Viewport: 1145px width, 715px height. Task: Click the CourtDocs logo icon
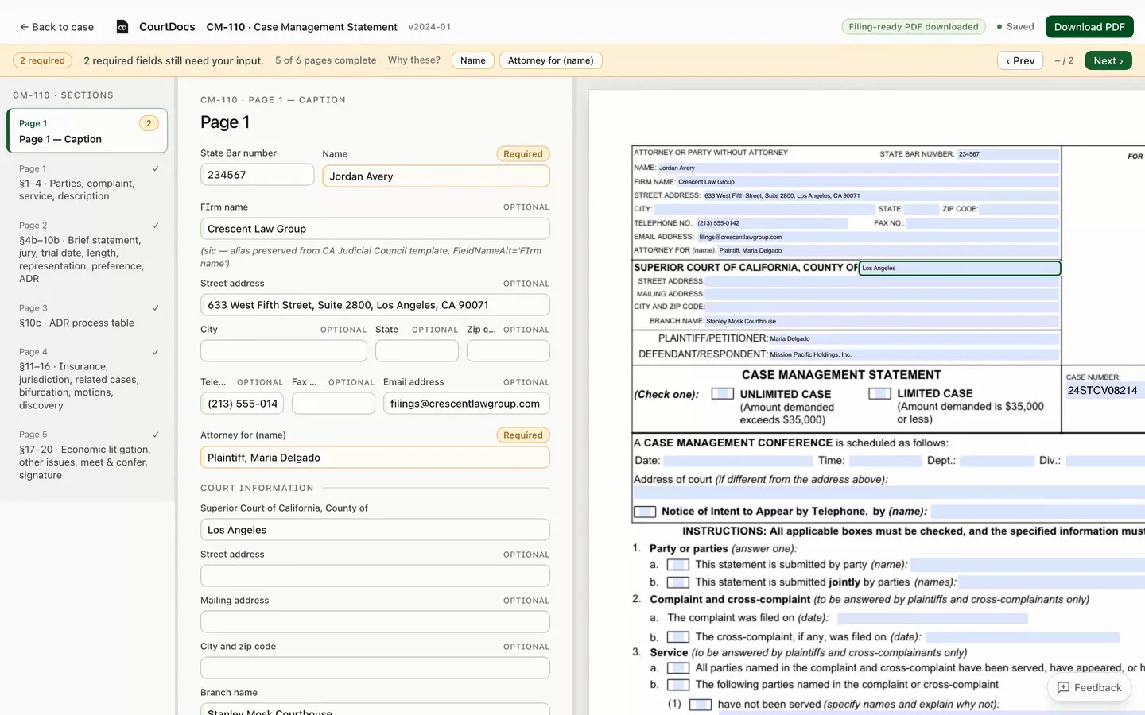122,27
